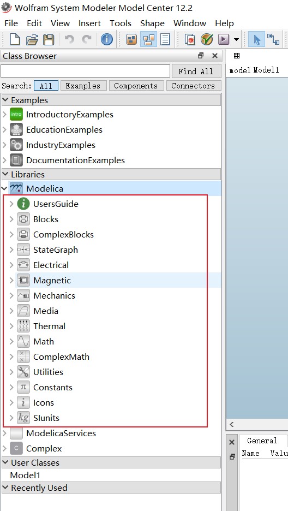This screenshot has height=511, width=288.
Task: Select Model1 under User Classes
Action: [25, 475]
